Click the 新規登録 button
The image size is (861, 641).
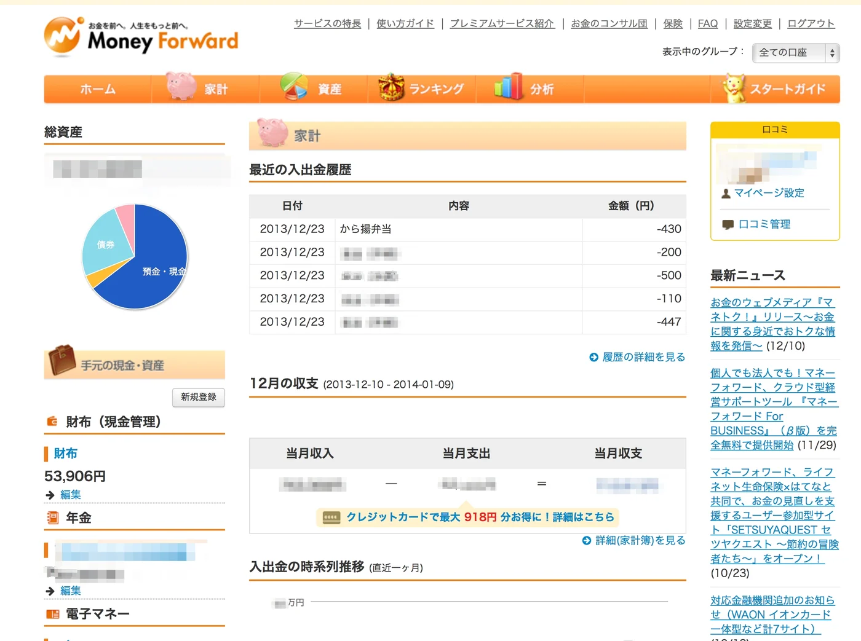point(199,397)
